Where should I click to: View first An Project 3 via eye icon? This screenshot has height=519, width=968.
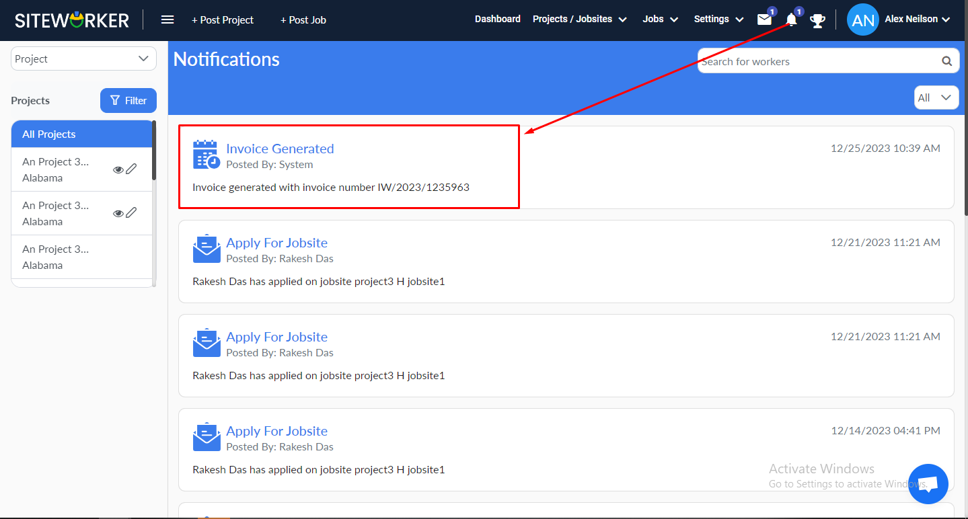pos(118,169)
